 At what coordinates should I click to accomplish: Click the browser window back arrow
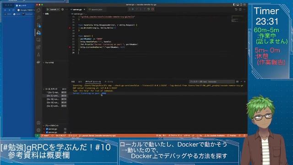pos(5,10)
